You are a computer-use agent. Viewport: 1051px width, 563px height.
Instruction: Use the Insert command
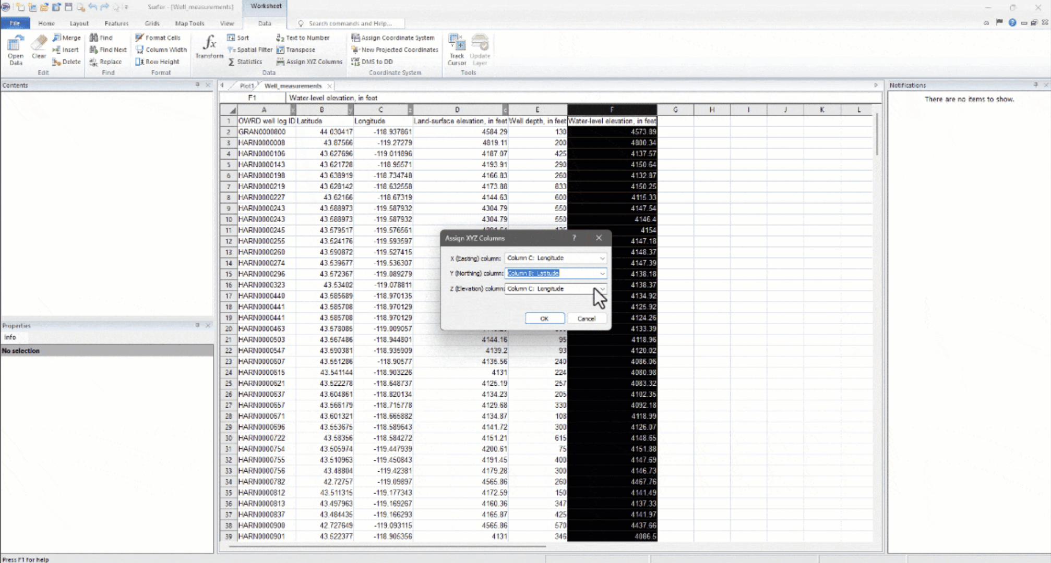pos(66,50)
